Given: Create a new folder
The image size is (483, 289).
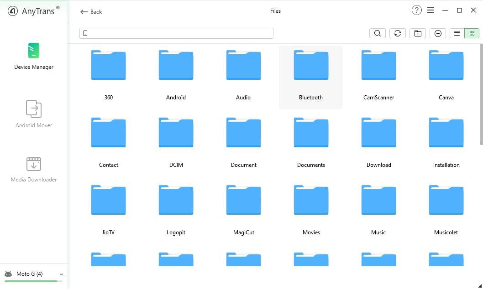Looking at the screenshot, I should click(x=418, y=33).
